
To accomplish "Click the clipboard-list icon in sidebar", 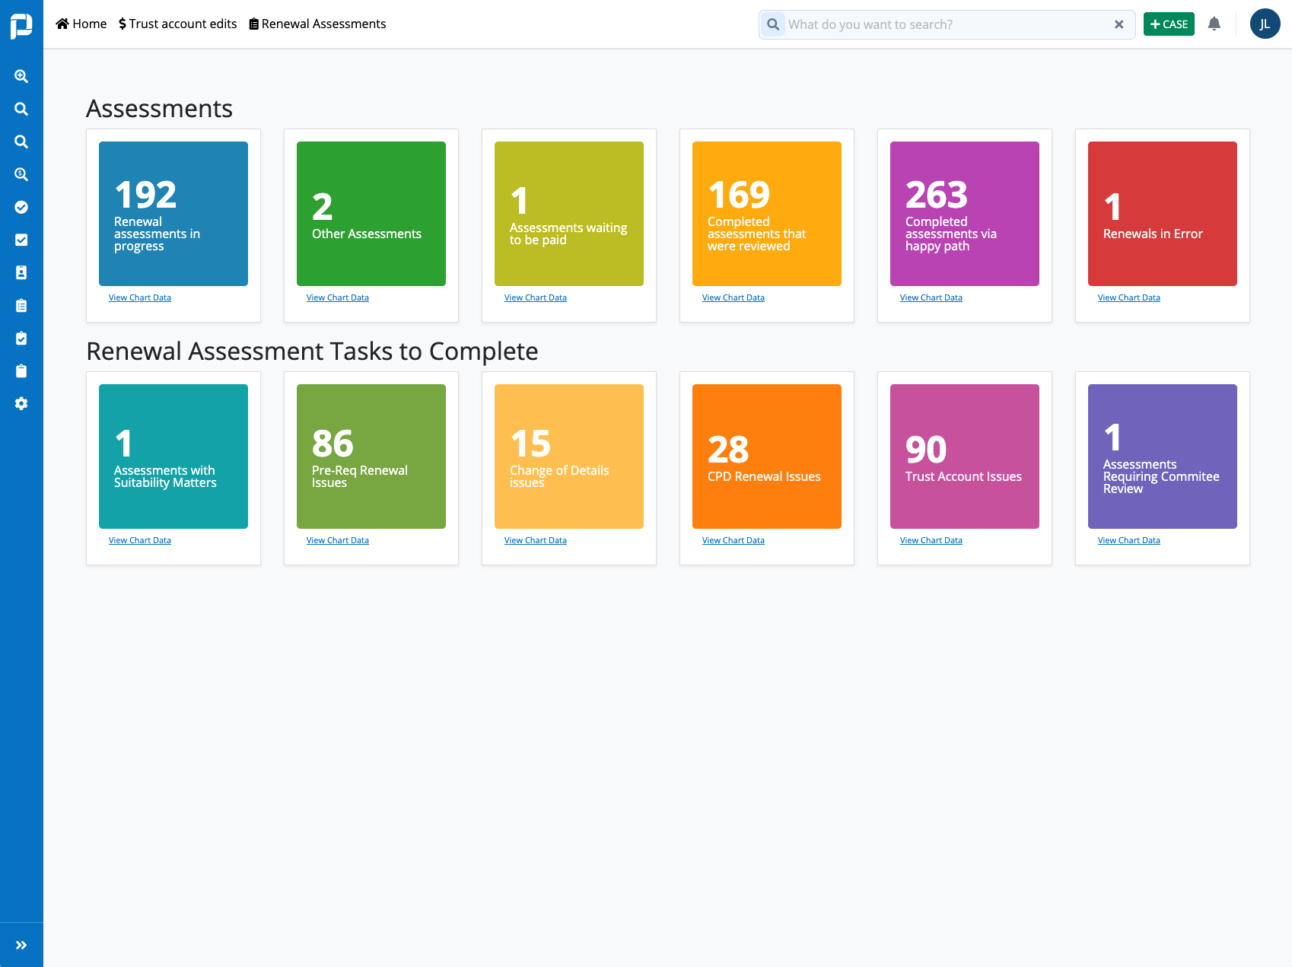I will click(21, 305).
